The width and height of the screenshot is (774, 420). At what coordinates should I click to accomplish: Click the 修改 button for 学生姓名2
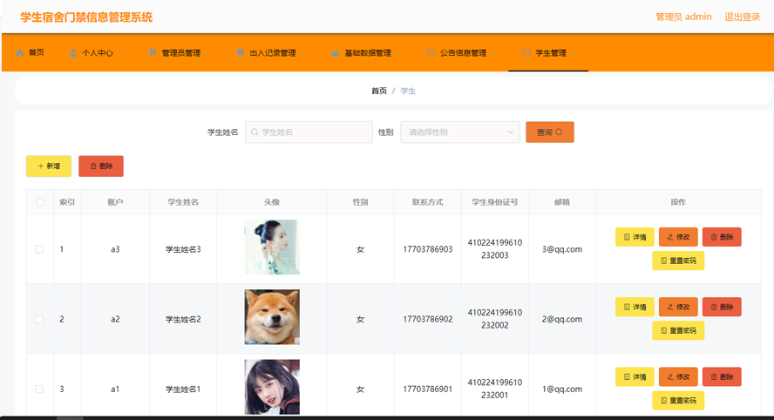click(x=678, y=307)
